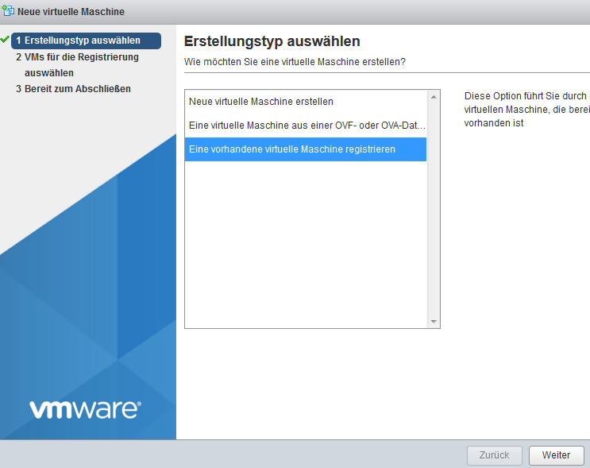Click the green checkmark beside step 1
590x468 pixels.
6,40
